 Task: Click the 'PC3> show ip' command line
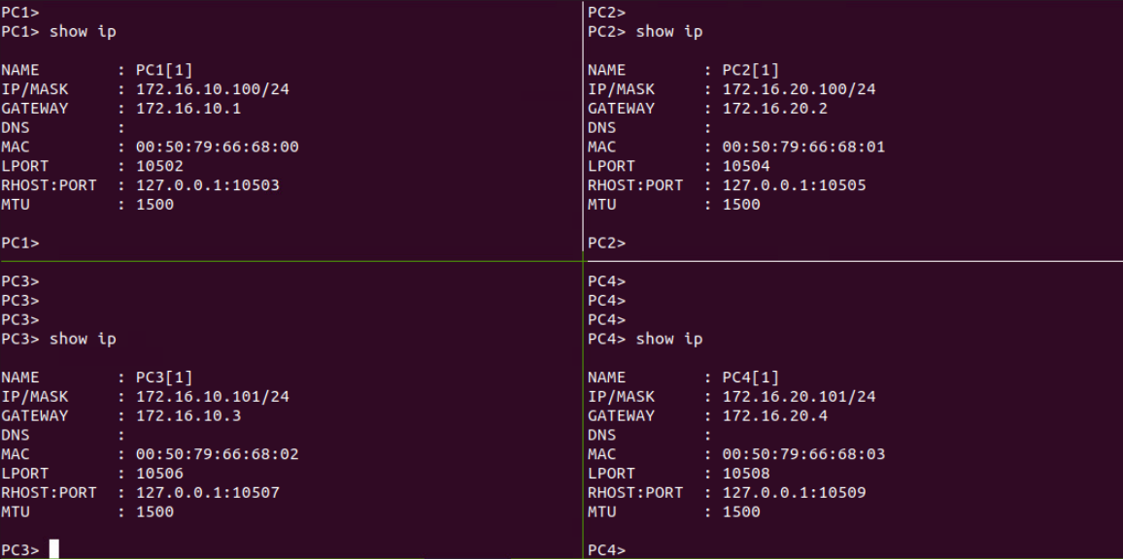tap(58, 340)
